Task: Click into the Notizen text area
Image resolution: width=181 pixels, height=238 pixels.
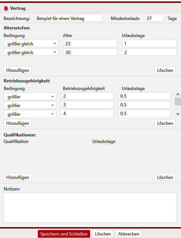Action: pyautogui.click(x=90, y=208)
